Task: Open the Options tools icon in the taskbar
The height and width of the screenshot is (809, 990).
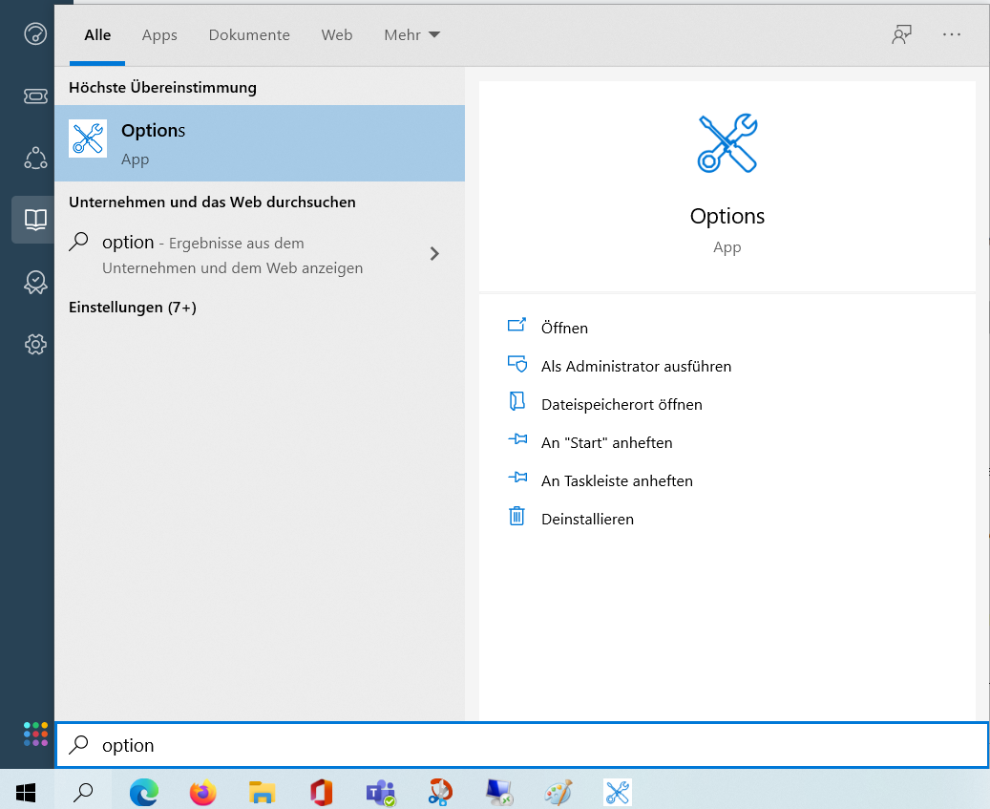Action: coord(618,792)
